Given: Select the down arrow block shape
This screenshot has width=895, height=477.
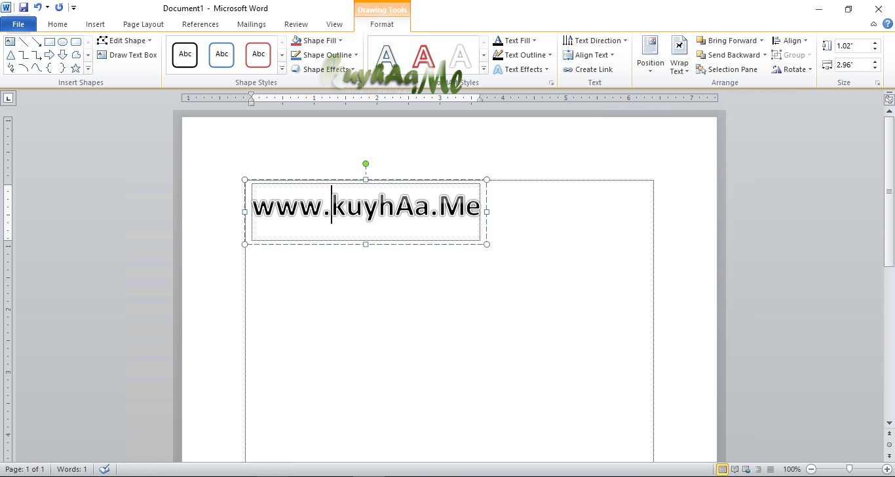Looking at the screenshot, I should click(63, 55).
